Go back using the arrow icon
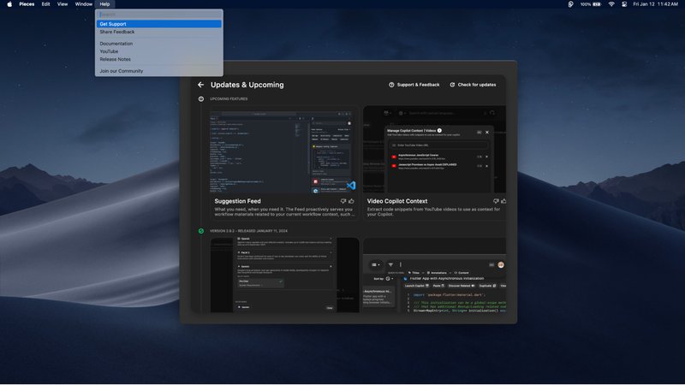This screenshot has width=685, height=385. click(200, 85)
